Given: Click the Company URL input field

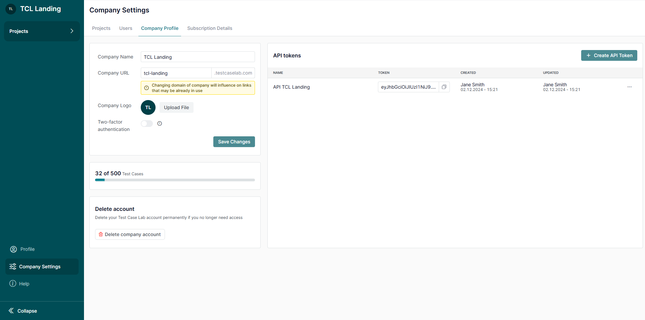Looking at the screenshot, I should 176,73.
